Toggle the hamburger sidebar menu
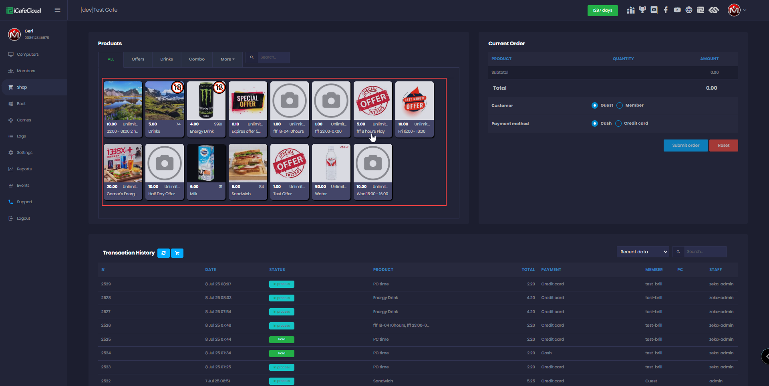Viewport: 769px width, 386px height. (x=57, y=10)
